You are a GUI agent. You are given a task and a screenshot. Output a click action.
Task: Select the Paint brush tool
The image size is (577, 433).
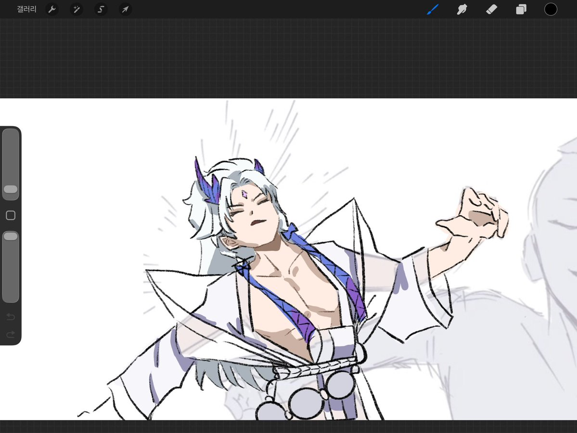click(433, 9)
